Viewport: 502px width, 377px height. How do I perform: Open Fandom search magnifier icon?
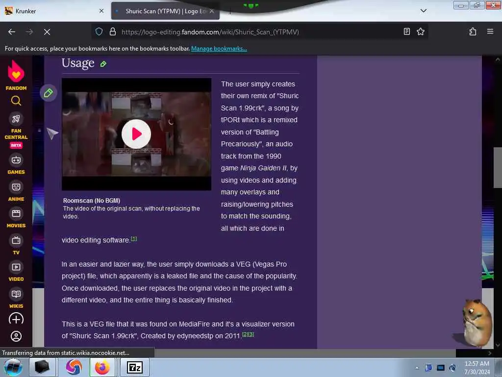click(16, 101)
